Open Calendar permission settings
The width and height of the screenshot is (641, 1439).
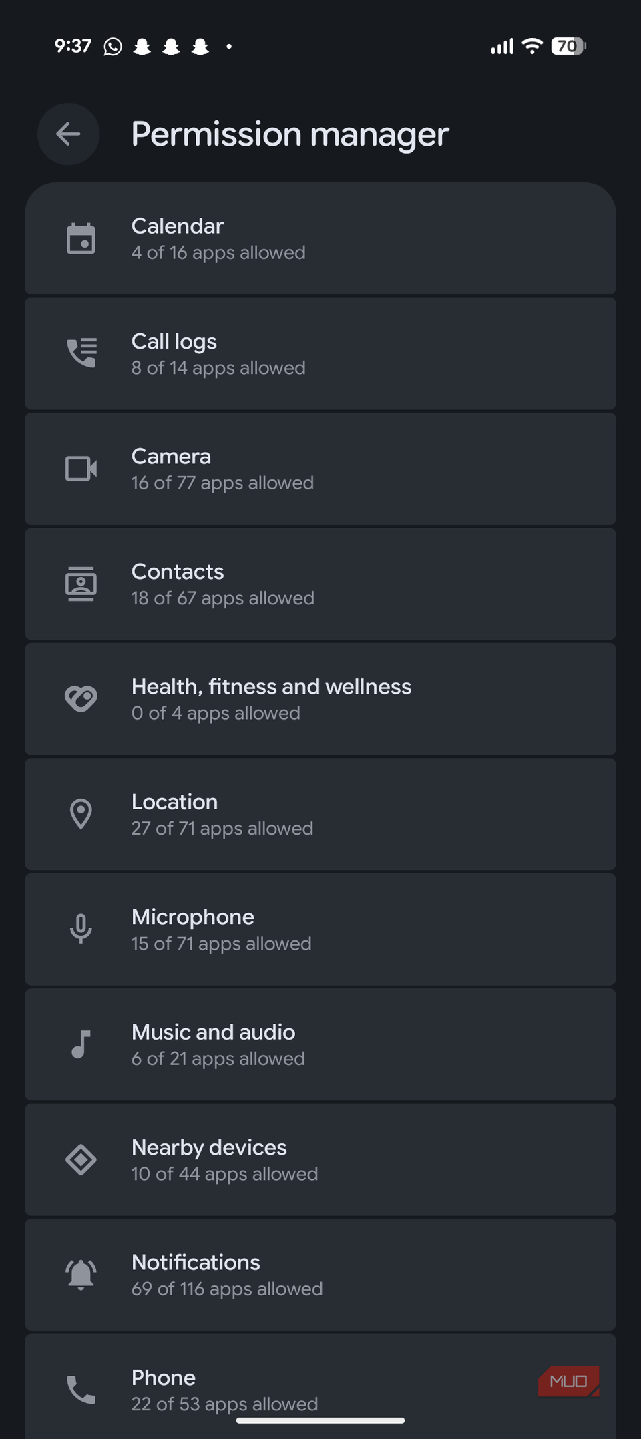tap(320, 239)
